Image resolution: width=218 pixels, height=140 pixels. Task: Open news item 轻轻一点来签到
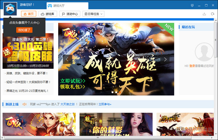point(28,82)
